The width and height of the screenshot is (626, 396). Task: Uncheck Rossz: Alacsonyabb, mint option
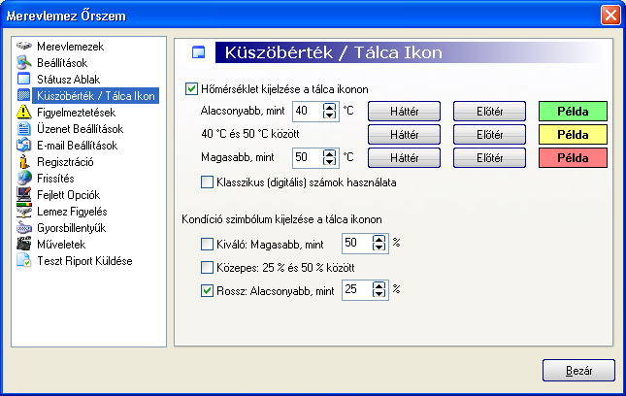(x=207, y=290)
